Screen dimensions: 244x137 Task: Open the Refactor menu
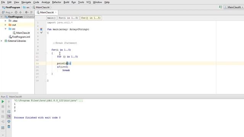(57, 2)
